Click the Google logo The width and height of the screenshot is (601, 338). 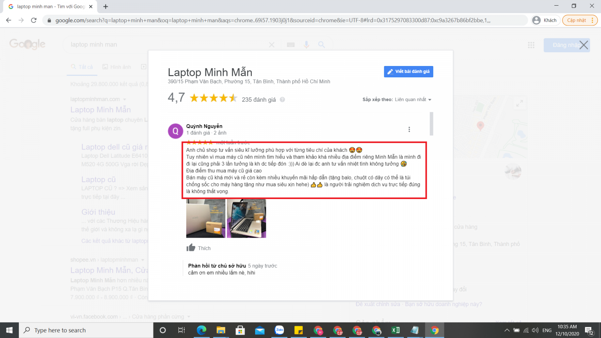(27, 44)
